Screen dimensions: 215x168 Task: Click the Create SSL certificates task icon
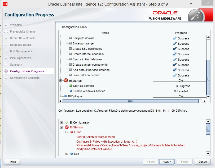point(70,49)
